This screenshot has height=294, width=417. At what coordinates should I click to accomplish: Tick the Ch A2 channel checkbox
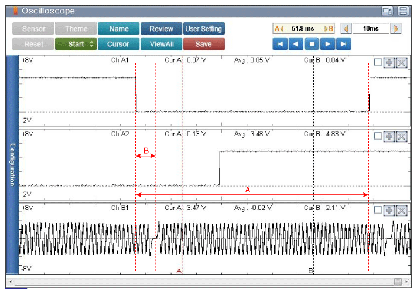(378, 136)
